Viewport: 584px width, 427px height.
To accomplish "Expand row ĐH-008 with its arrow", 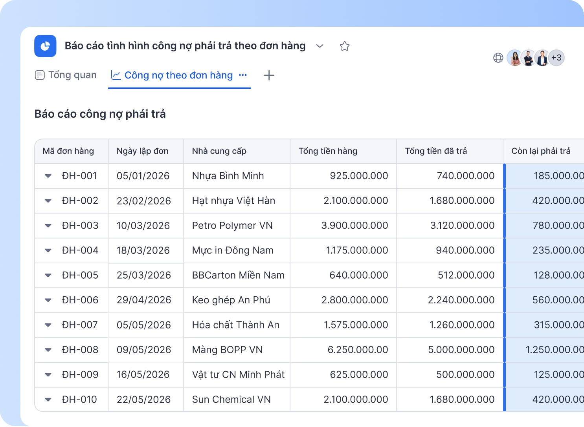I will pyautogui.click(x=48, y=350).
